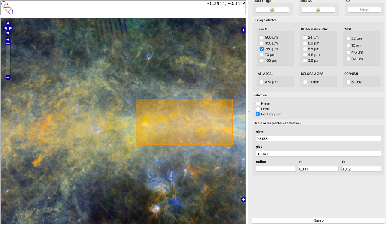Enable the WISE 4.6 µm checkbox
The height and width of the screenshot is (225, 387).
click(x=348, y=52)
